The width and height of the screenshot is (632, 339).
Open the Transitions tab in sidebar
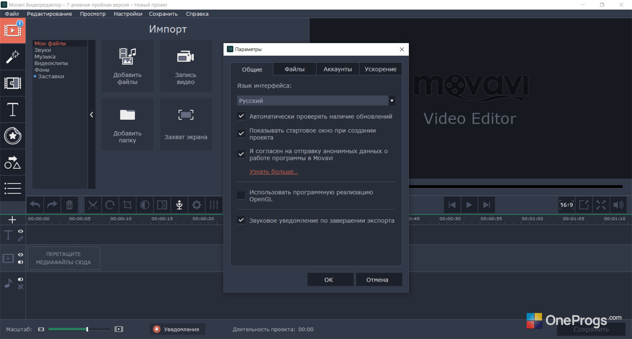pos(13,83)
